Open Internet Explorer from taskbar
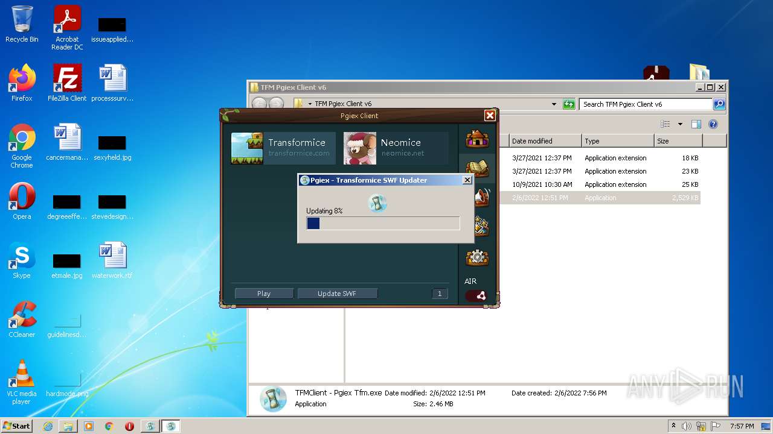 click(48, 426)
